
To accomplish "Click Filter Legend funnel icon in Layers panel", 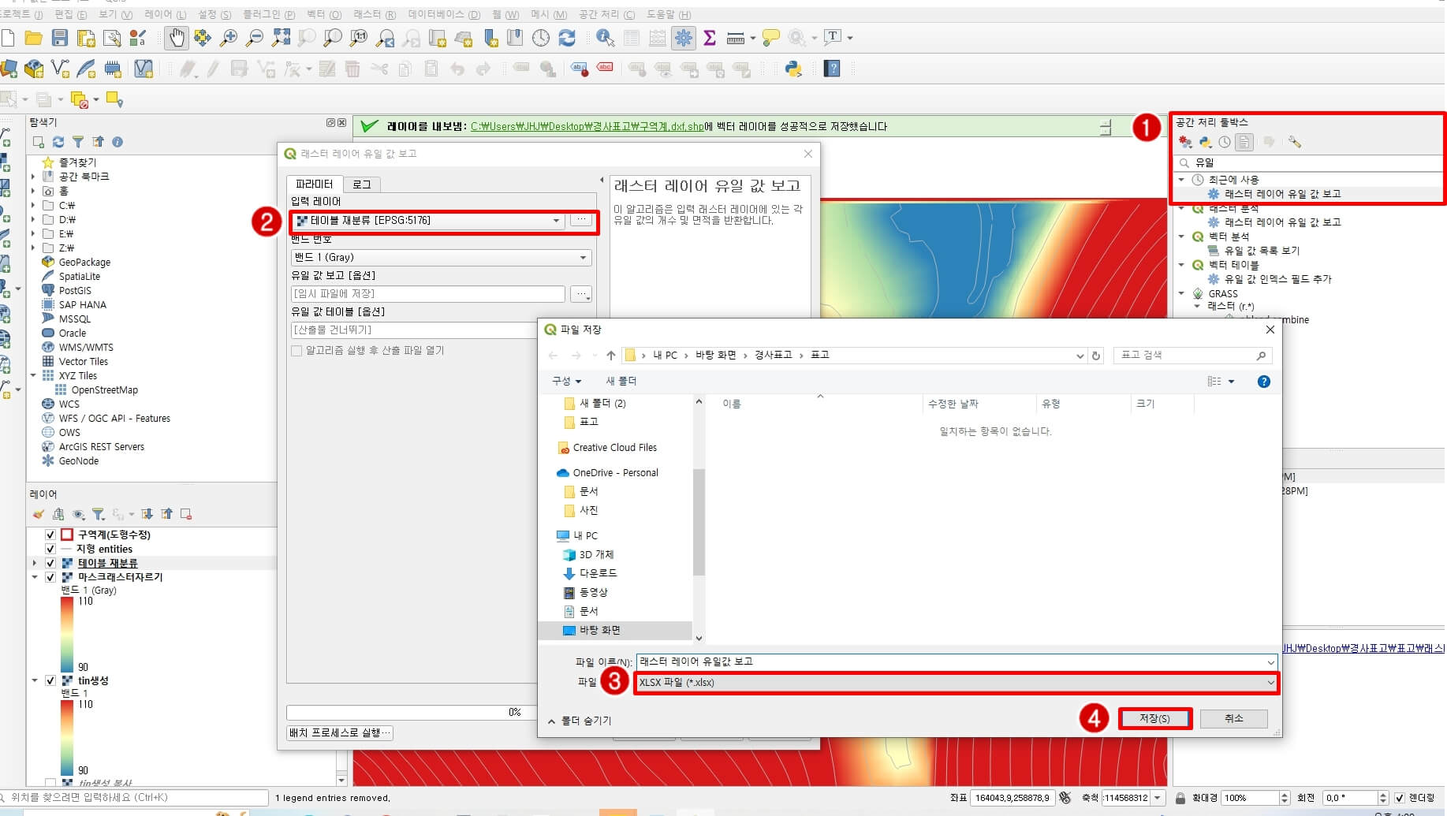I will 98,514.
